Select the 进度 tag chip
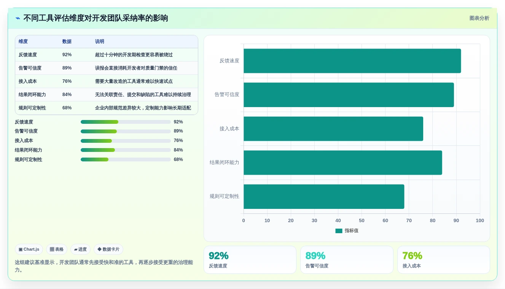Screen dimensions: 505x289 (x=80, y=250)
